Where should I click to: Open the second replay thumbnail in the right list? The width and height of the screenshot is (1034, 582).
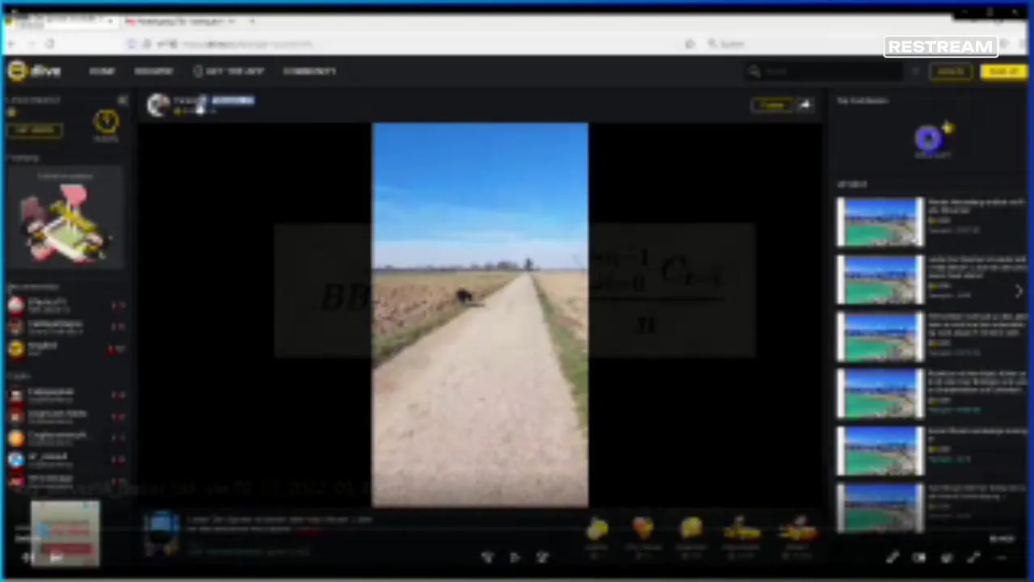click(881, 279)
